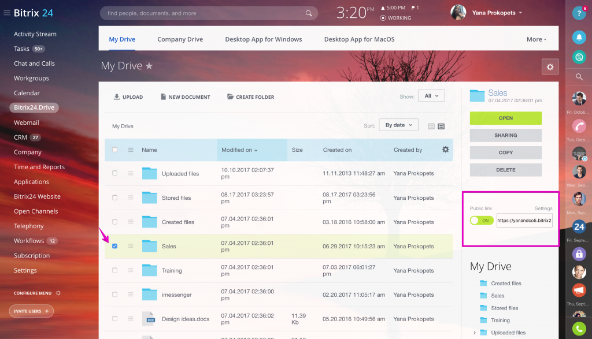592x339 pixels.
Task: Click the public link URL field
Action: pos(524,221)
